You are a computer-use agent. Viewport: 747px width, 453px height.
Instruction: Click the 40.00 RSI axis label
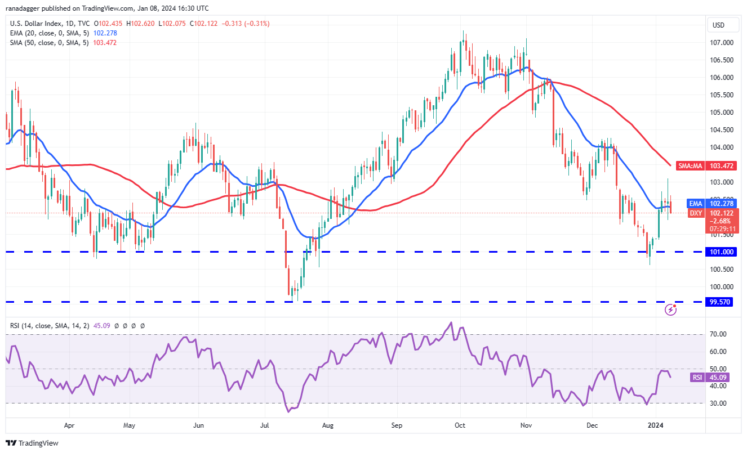pyautogui.click(x=719, y=387)
